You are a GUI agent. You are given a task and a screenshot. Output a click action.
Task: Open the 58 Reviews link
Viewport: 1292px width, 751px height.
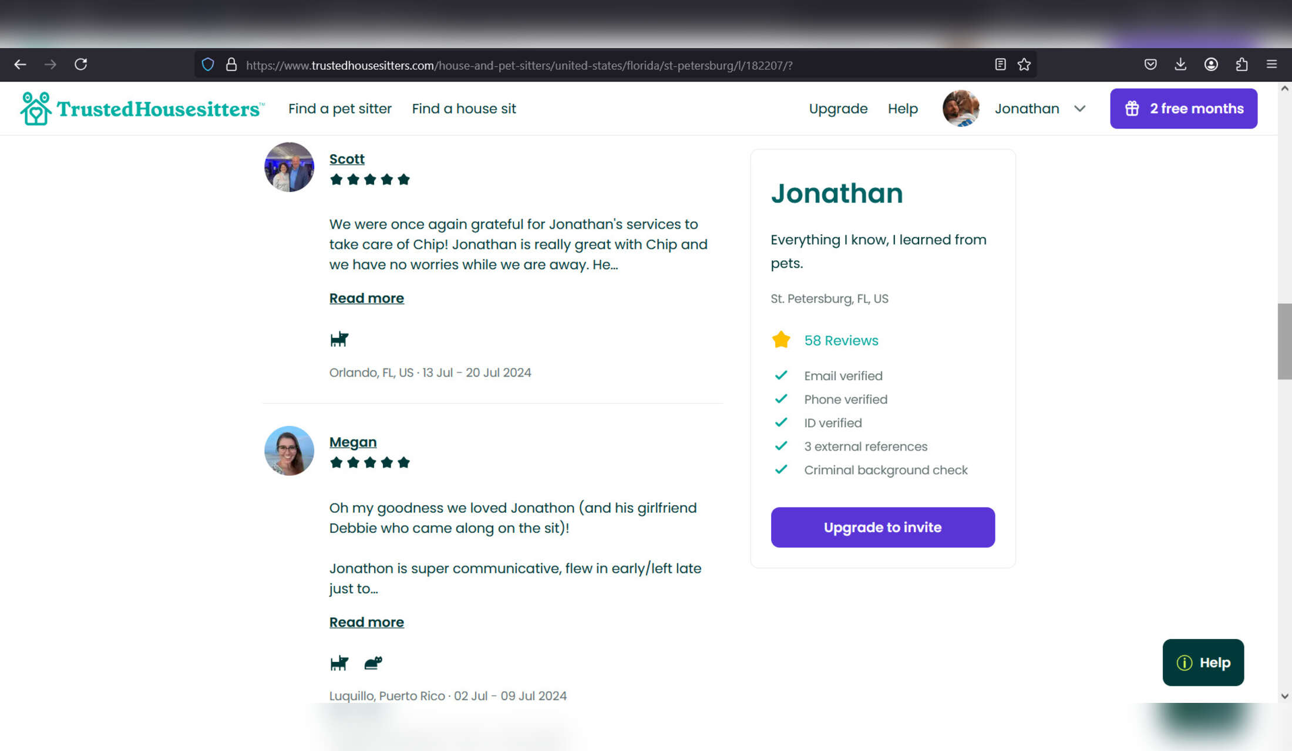click(841, 340)
